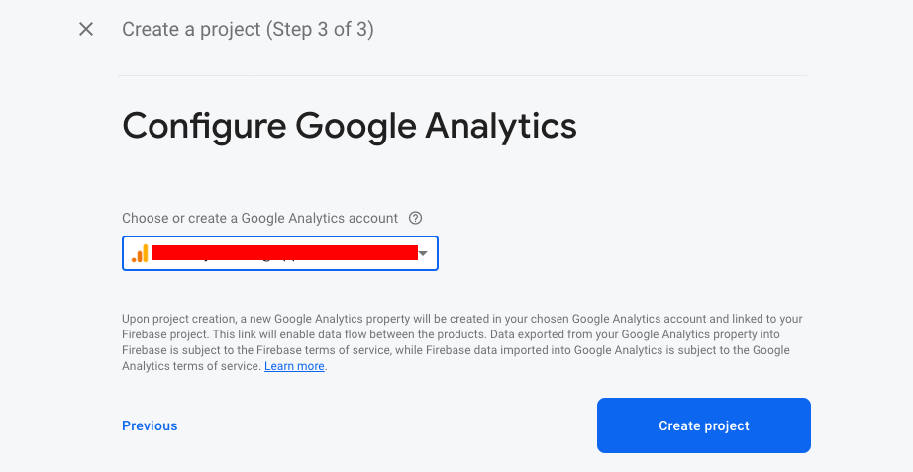This screenshot has height=472, width=913.
Task: Click the orange Google Analytics bars icon
Action: click(140, 253)
